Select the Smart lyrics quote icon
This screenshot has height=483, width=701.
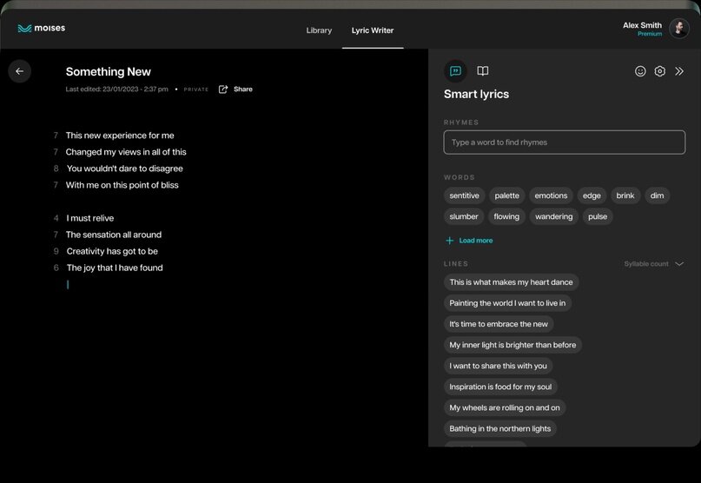(455, 71)
